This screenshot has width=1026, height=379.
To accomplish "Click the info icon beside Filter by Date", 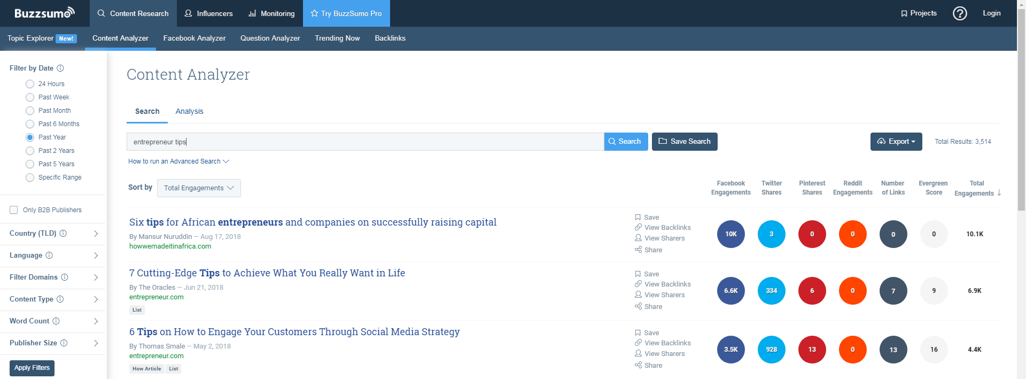I will click(60, 68).
